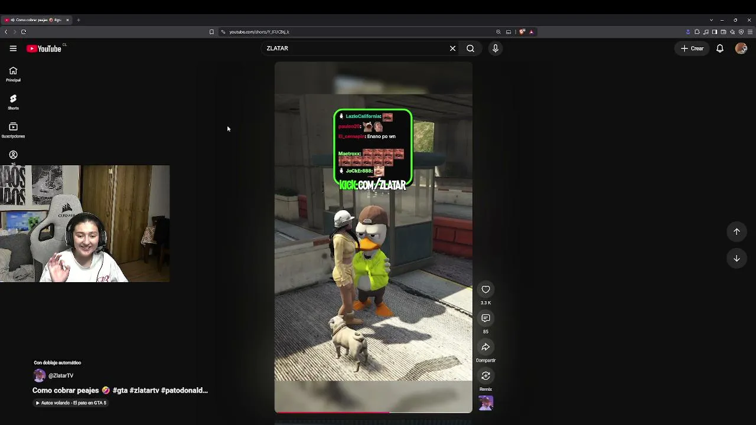Open the site settings icon beside URL
Viewport: 756px width, 425px height.
[223, 32]
